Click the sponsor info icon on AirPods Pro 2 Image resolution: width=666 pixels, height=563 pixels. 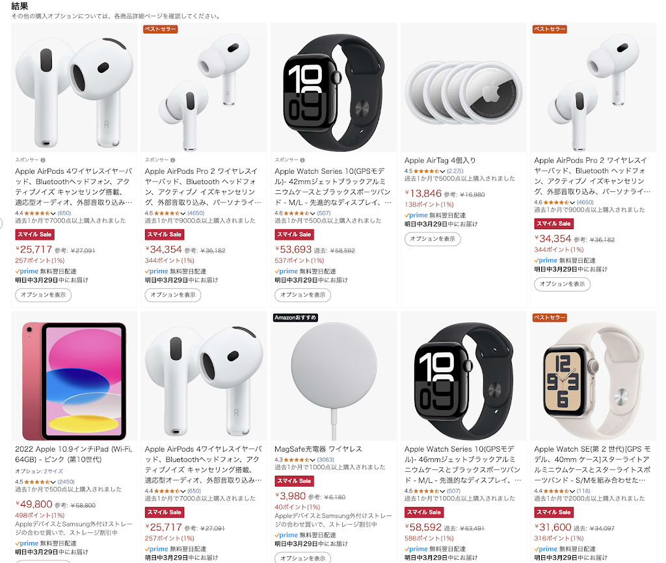coord(173,160)
